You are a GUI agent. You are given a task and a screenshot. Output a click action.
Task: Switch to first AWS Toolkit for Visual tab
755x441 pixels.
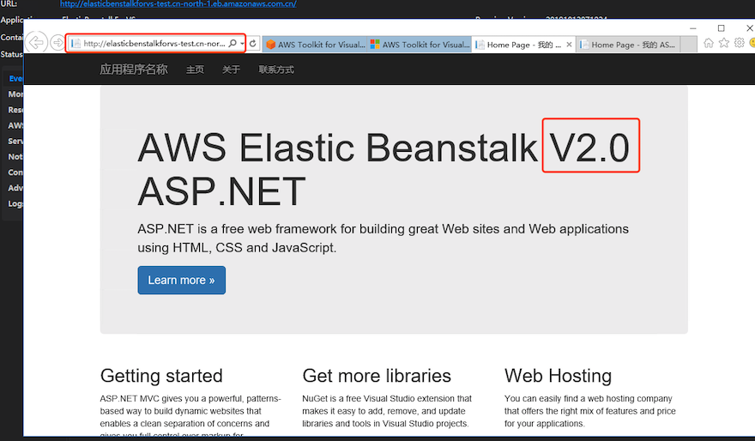click(316, 45)
